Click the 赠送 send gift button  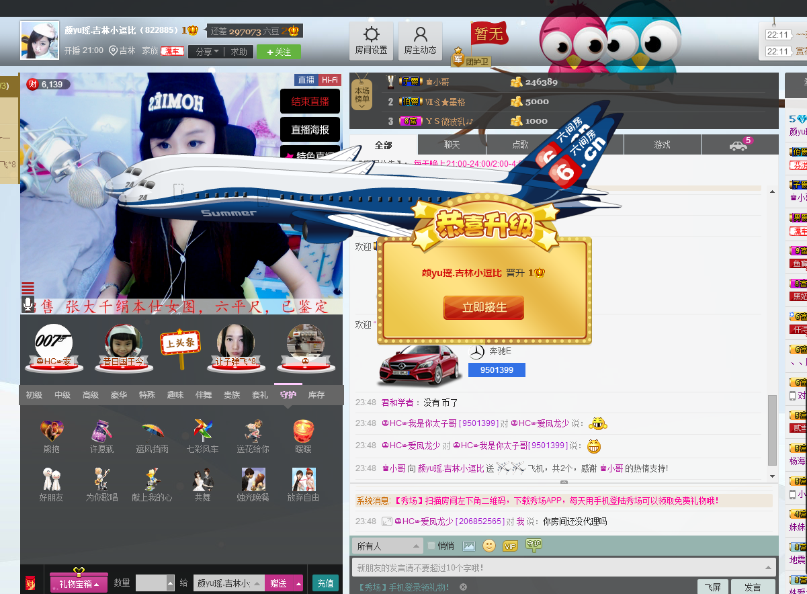278,583
